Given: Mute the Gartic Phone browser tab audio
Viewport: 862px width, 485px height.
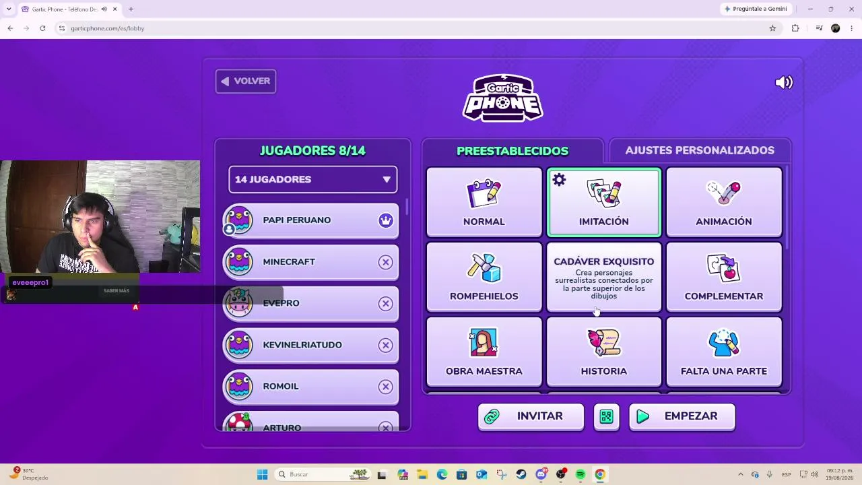Looking at the screenshot, I should pyautogui.click(x=104, y=9).
